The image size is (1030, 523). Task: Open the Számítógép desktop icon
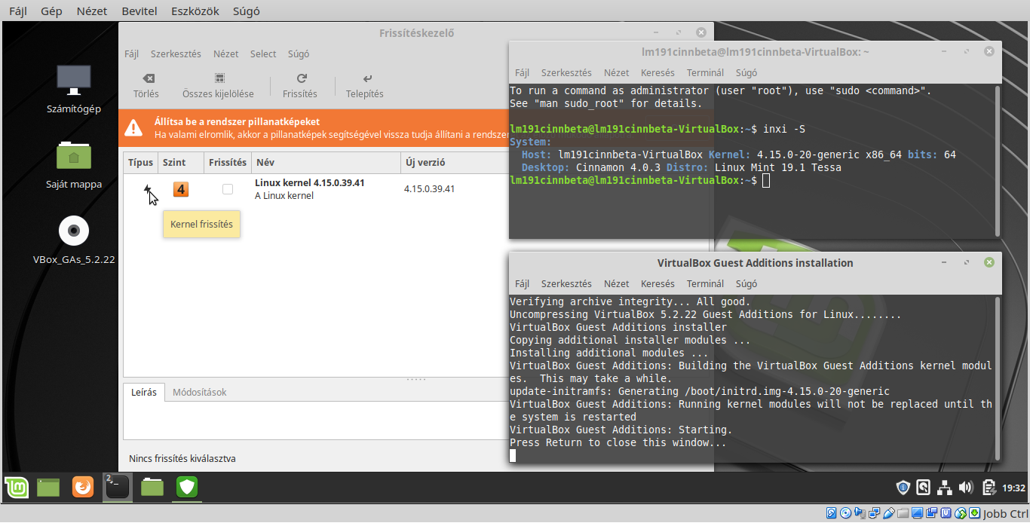[x=74, y=81]
